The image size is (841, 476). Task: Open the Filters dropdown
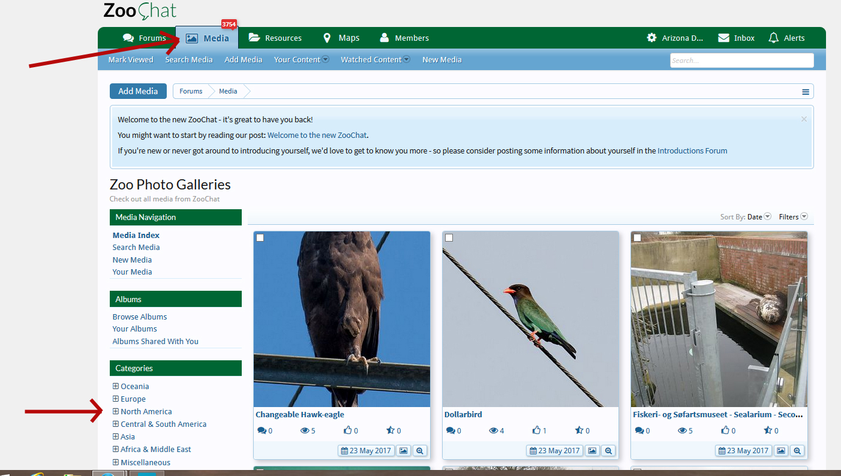[x=793, y=217]
